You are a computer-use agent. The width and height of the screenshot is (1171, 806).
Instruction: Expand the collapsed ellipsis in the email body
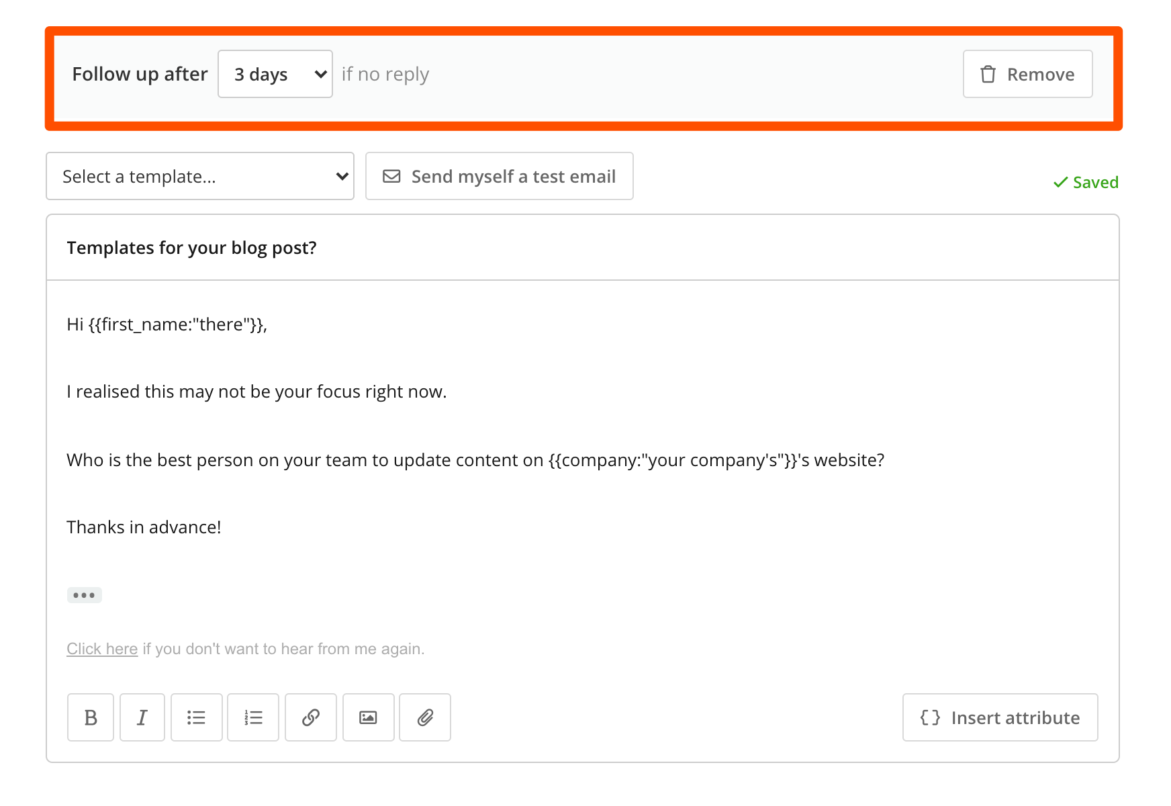(84, 595)
